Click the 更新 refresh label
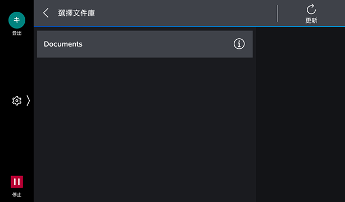The width and height of the screenshot is (345, 202). pyautogui.click(x=311, y=20)
